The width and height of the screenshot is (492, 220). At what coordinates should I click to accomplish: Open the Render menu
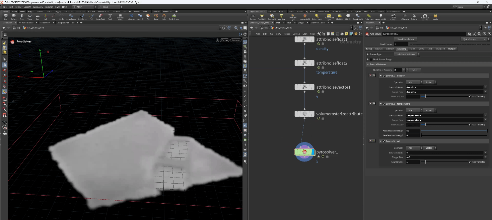19,7
